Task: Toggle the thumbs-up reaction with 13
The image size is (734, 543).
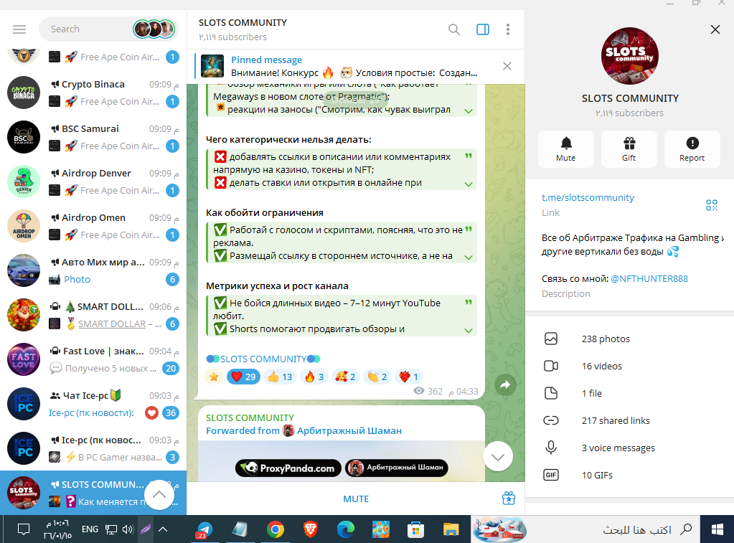Action: tap(280, 377)
